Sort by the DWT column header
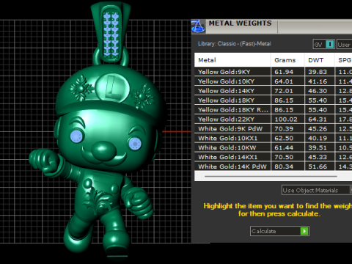352x264 pixels. pos(319,60)
